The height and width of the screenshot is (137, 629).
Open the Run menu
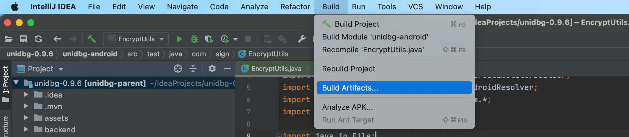click(358, 6)
